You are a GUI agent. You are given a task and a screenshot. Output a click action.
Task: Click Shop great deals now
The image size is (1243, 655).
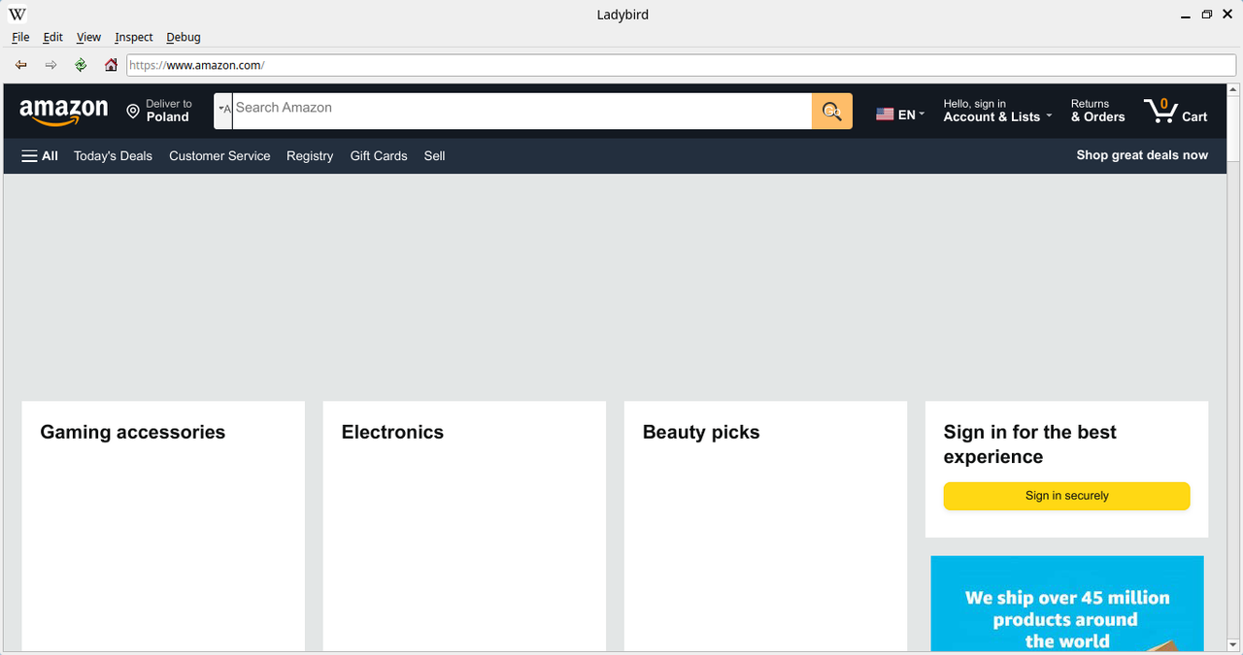(1142, 155)
